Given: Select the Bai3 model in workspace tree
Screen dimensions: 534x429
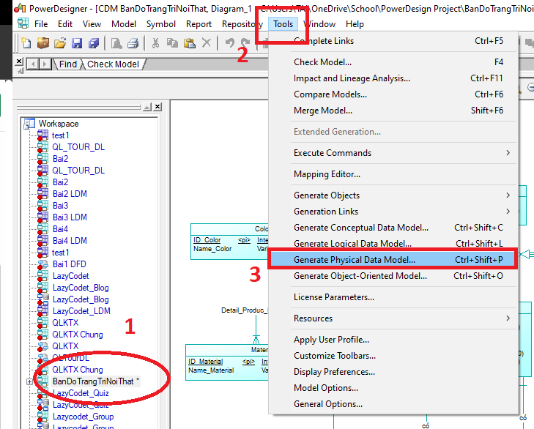Looking at the screenshot, I should click(60, 206).
